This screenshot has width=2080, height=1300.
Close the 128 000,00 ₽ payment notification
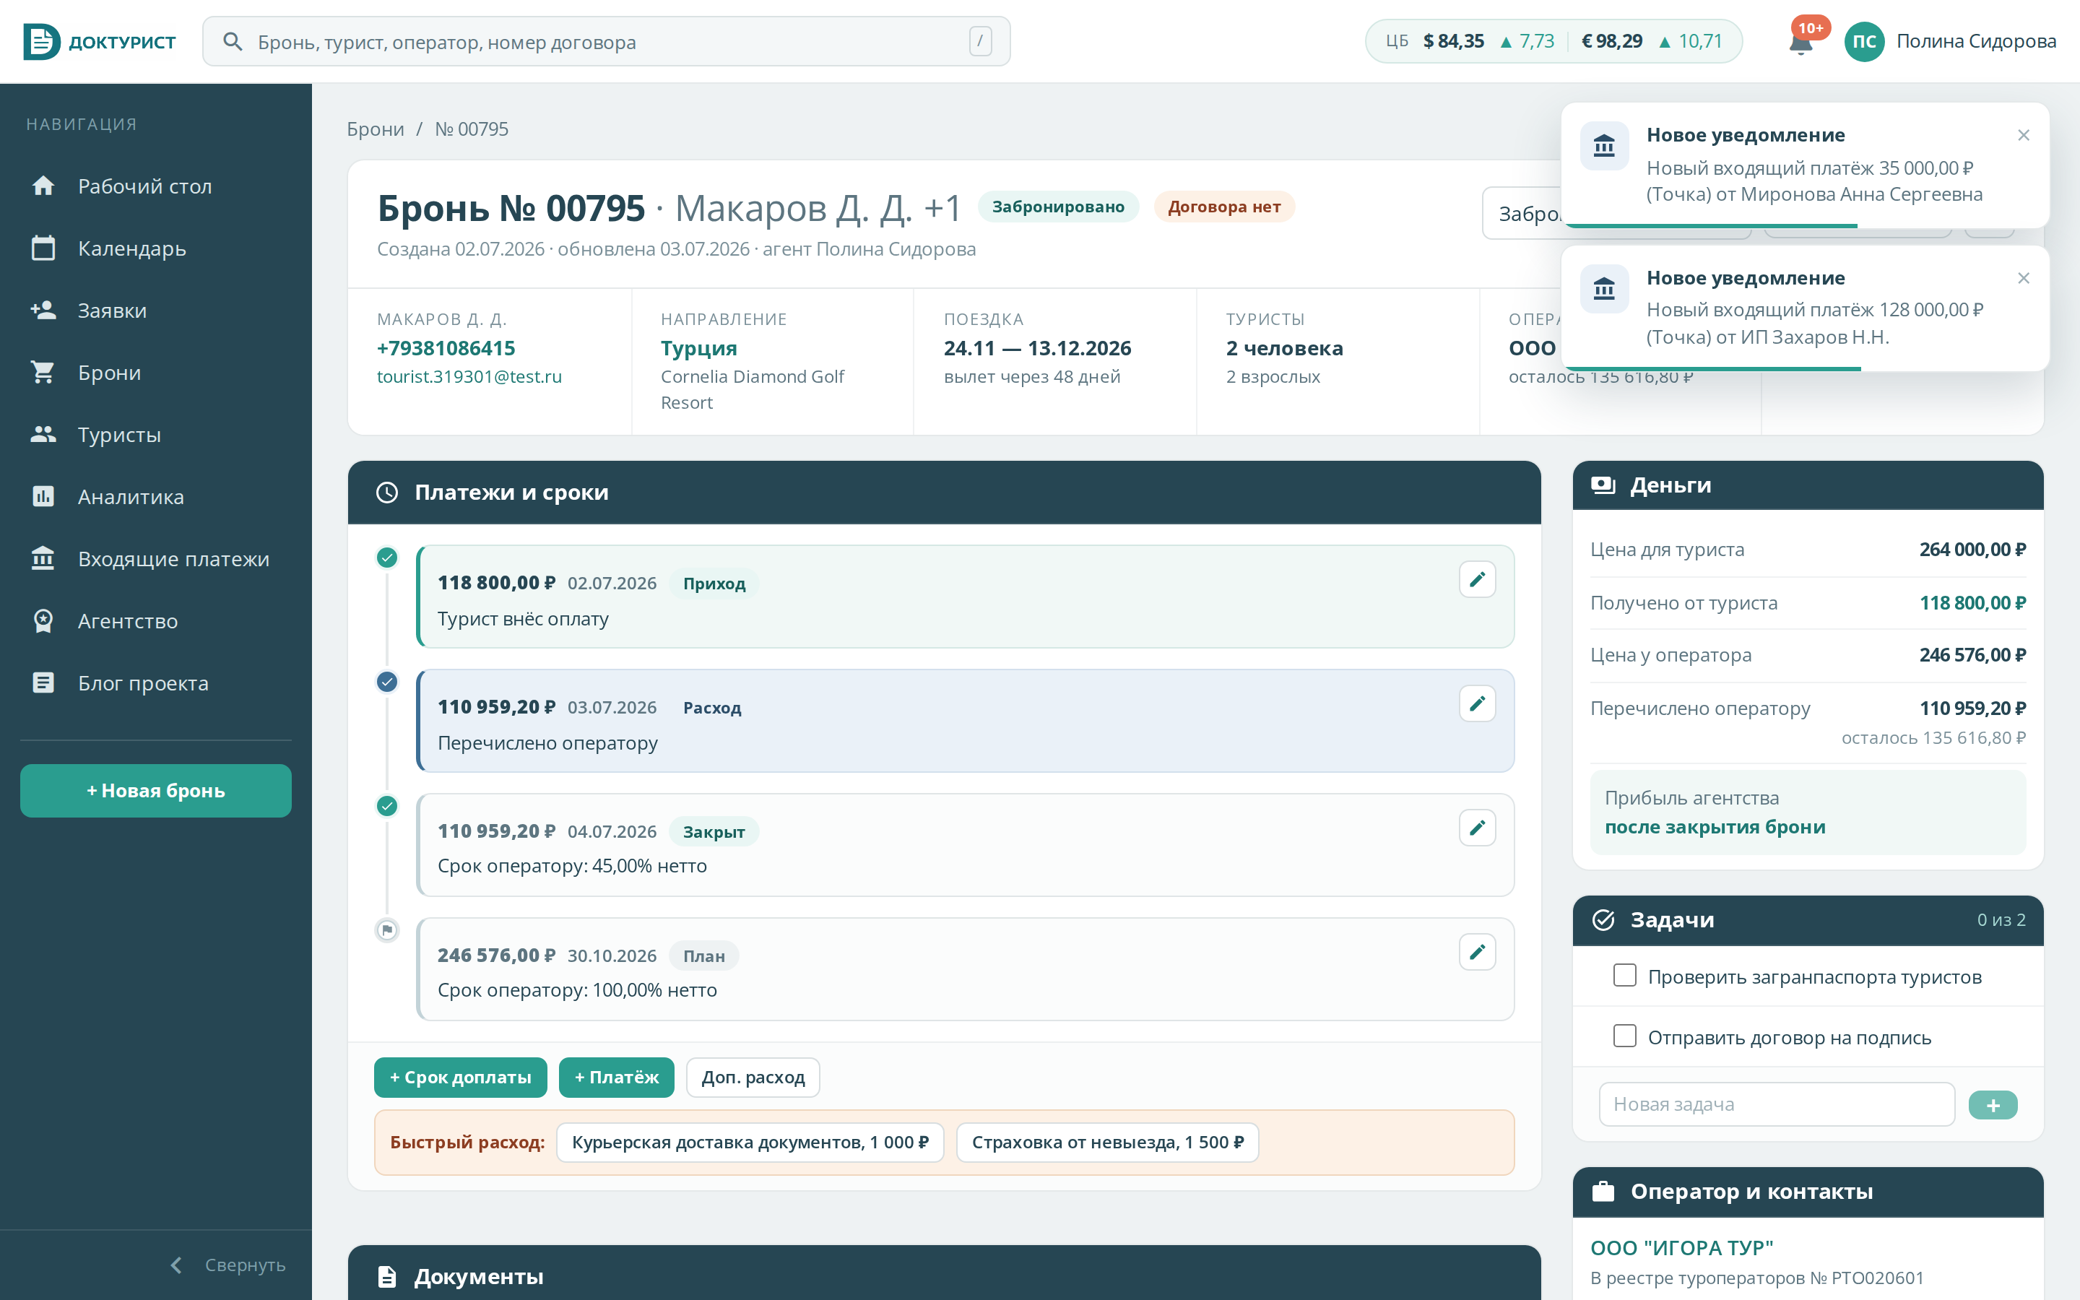click(x=2023, y=278)
